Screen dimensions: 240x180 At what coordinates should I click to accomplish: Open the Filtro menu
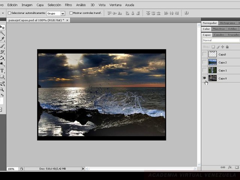(x=68, y=5)
